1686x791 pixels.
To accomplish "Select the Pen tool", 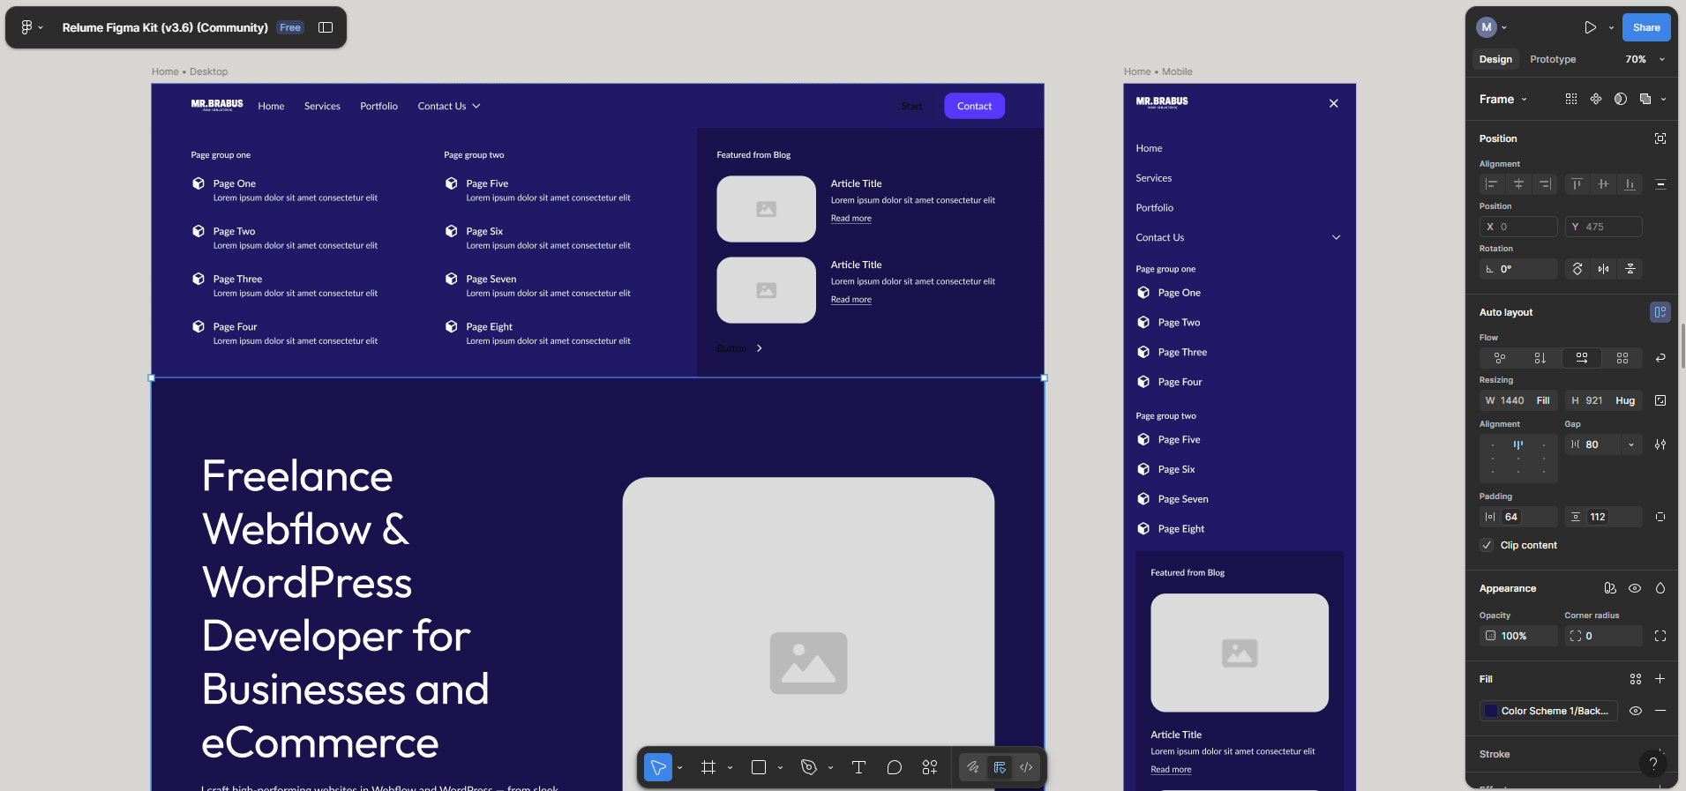I will click(808, 767).
